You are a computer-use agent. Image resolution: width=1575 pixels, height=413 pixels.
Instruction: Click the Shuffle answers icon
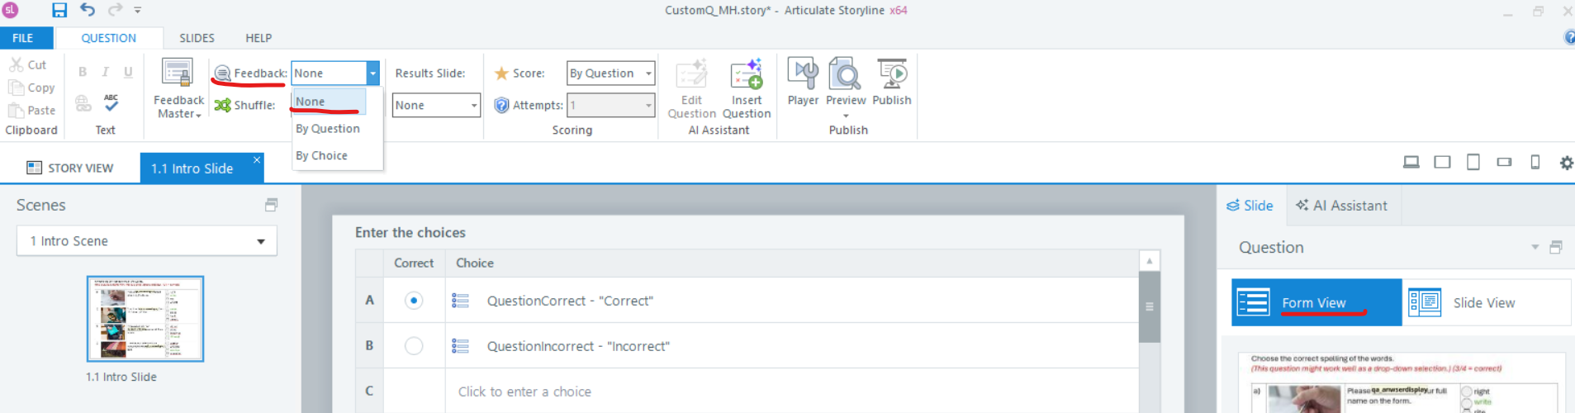[222, 105]
